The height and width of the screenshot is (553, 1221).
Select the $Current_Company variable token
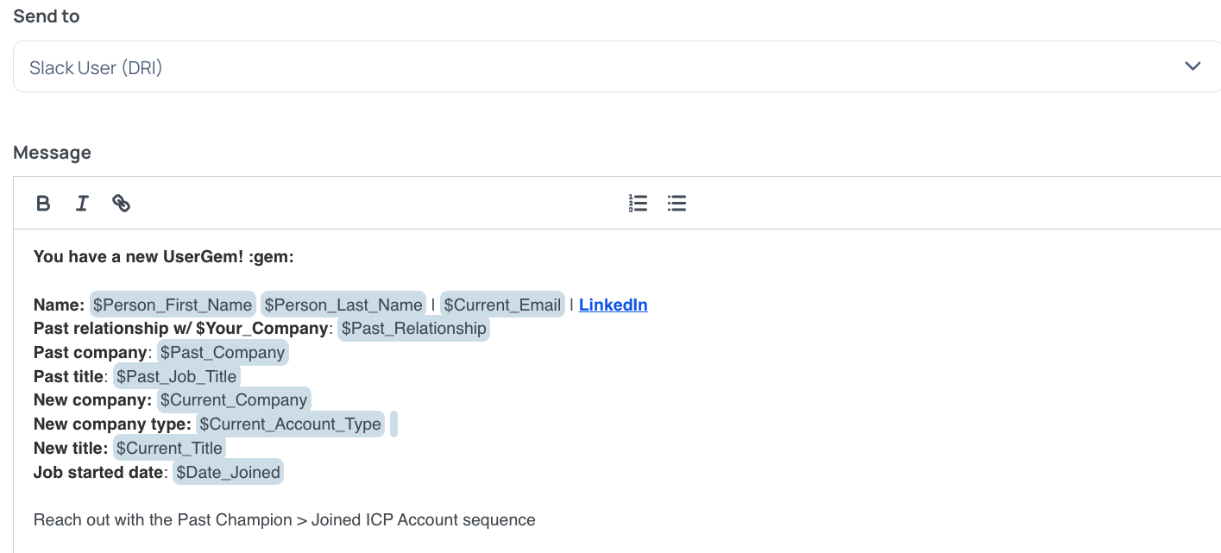(x=233, y=400)
